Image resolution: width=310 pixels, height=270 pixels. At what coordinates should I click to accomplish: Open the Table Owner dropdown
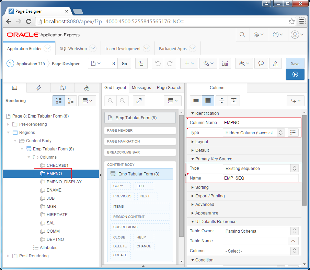261,231
